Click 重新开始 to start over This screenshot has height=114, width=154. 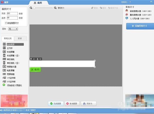pyautogui.click(x=113, y=8)
